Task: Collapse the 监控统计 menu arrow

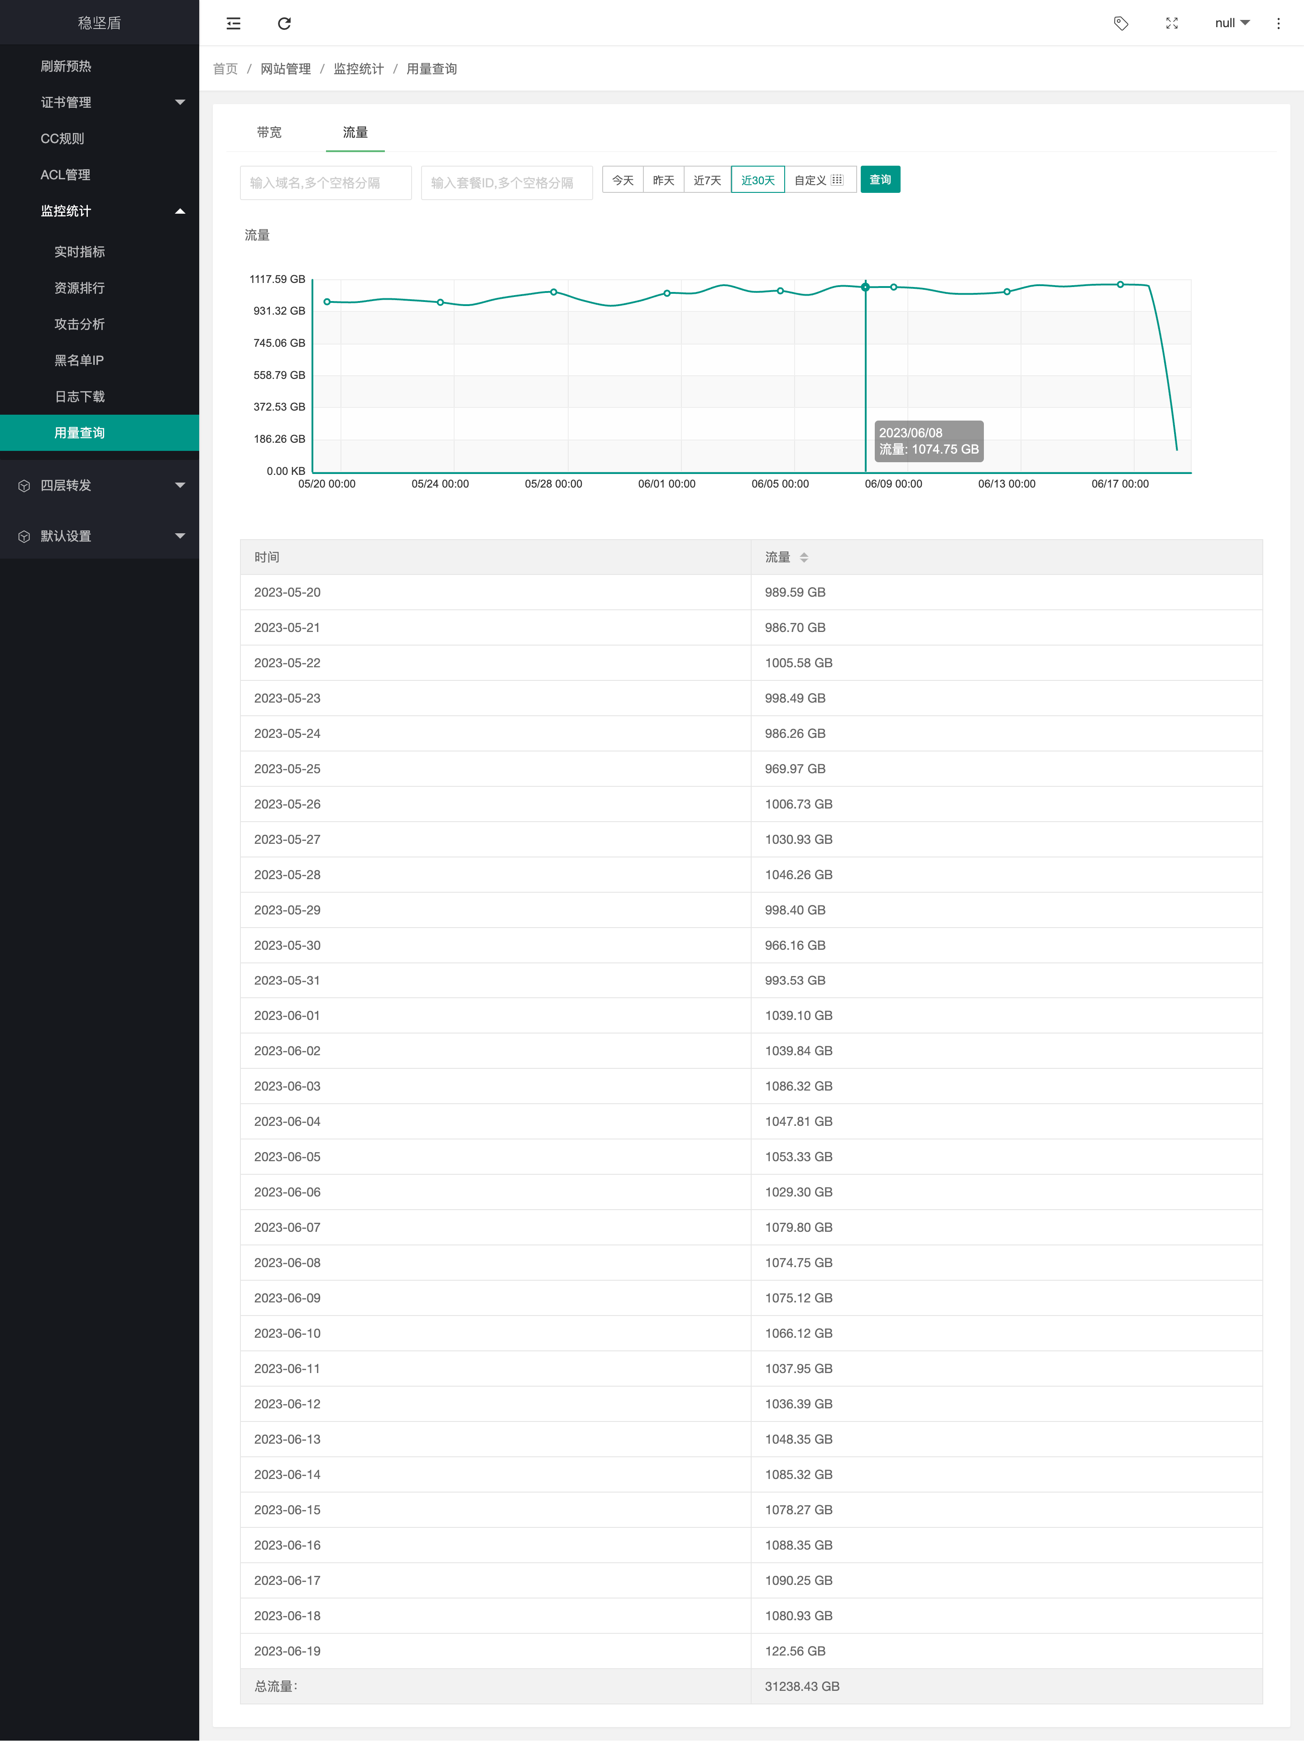Action: coord(180,211)
